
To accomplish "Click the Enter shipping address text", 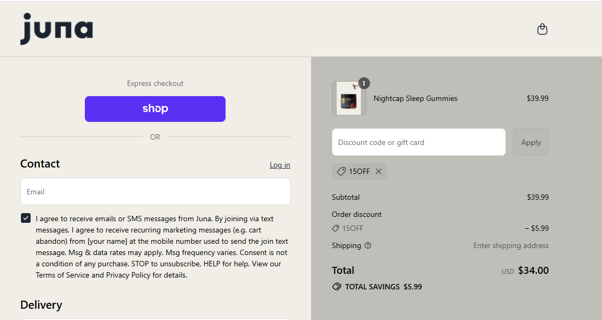I will 511,245.
